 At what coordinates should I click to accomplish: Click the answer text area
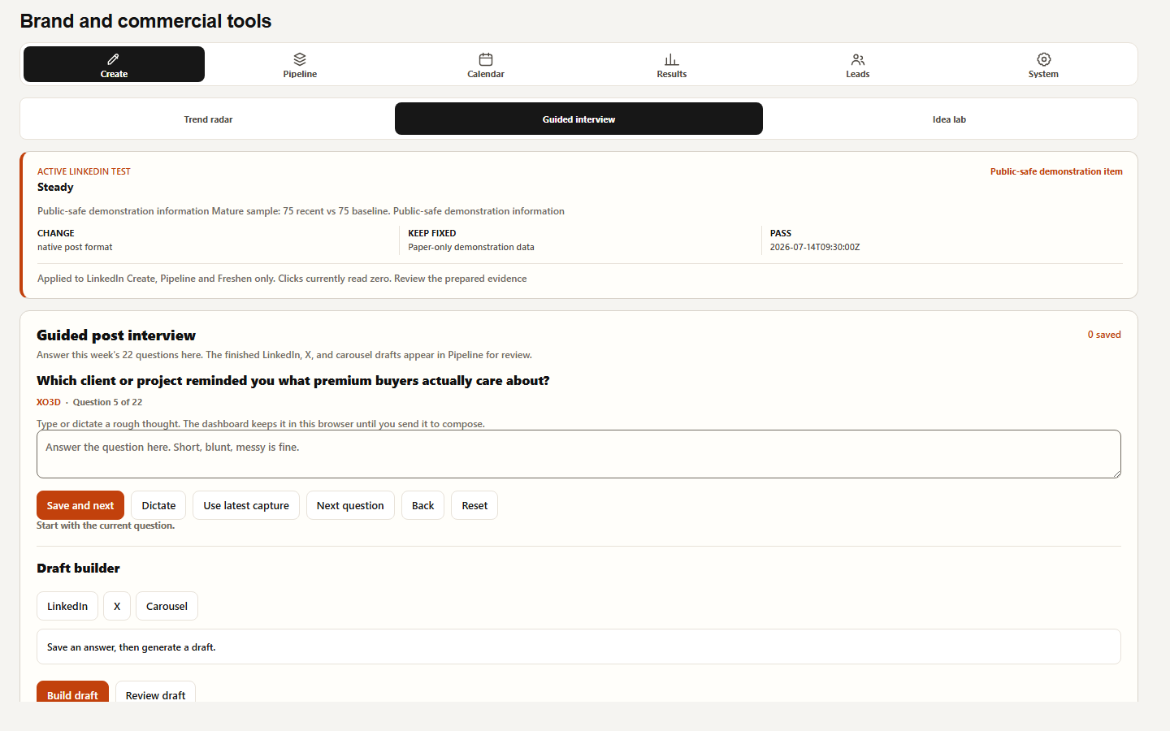pos(578,454)
